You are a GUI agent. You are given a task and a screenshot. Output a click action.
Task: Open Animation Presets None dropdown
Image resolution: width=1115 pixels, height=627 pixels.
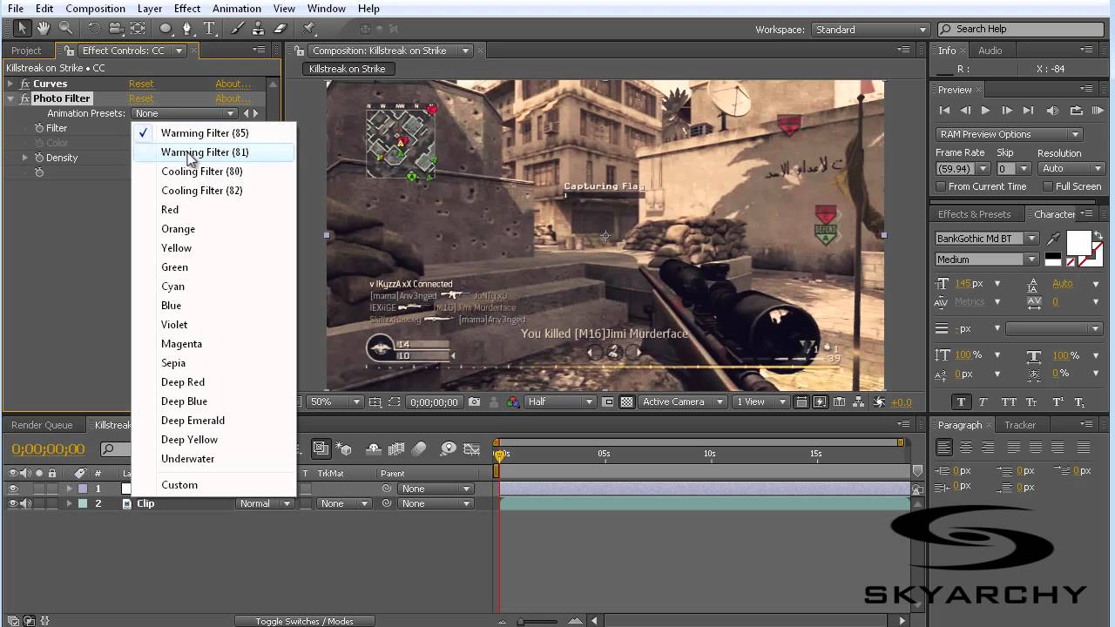point(185,113)
